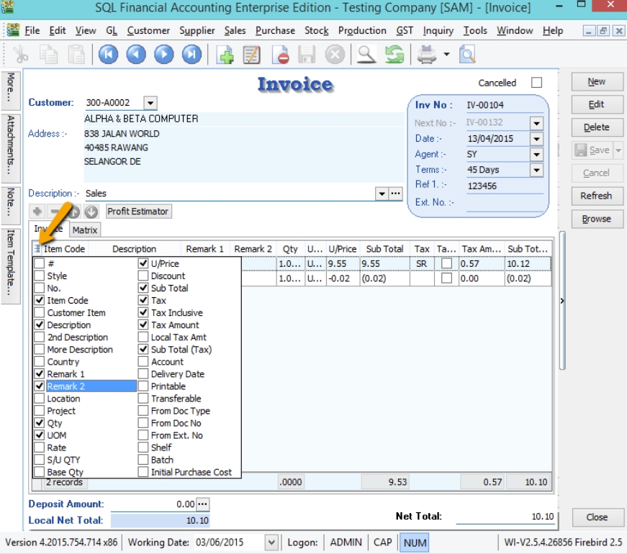Screen dimensions: 627x554
Task: Go to first record navigation icon
Action: coord(109,55)
